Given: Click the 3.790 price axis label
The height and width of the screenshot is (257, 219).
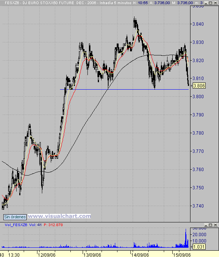Looking at the screenshot, I should 198,115.
